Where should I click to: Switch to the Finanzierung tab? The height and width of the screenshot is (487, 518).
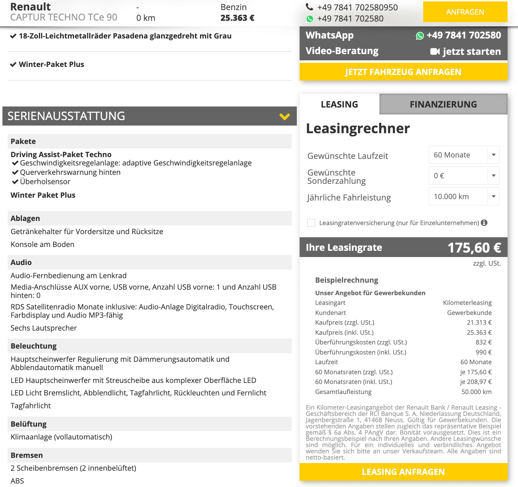click(443, 104)
